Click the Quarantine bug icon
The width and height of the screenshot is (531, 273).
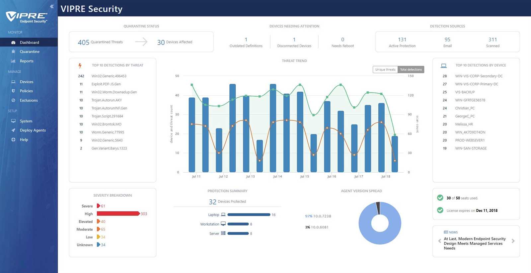(x=13, y=51)
